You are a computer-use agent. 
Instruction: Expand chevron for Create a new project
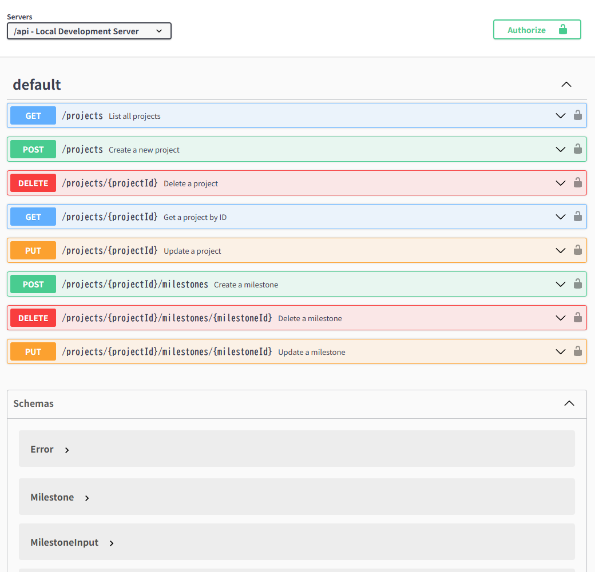pyautogui.click(x=560, y=149)
